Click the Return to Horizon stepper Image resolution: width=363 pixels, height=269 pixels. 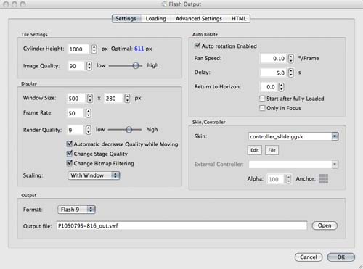[281, 87]
